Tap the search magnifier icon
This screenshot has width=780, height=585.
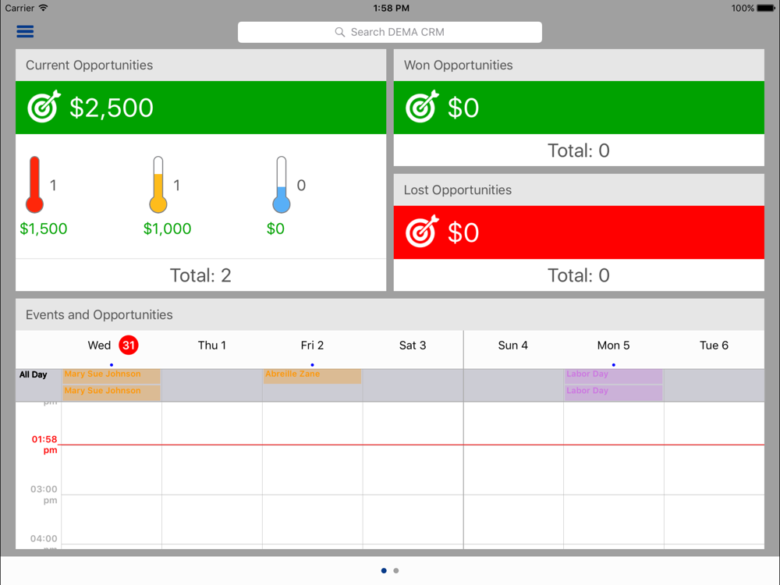(x=340, y=32)
